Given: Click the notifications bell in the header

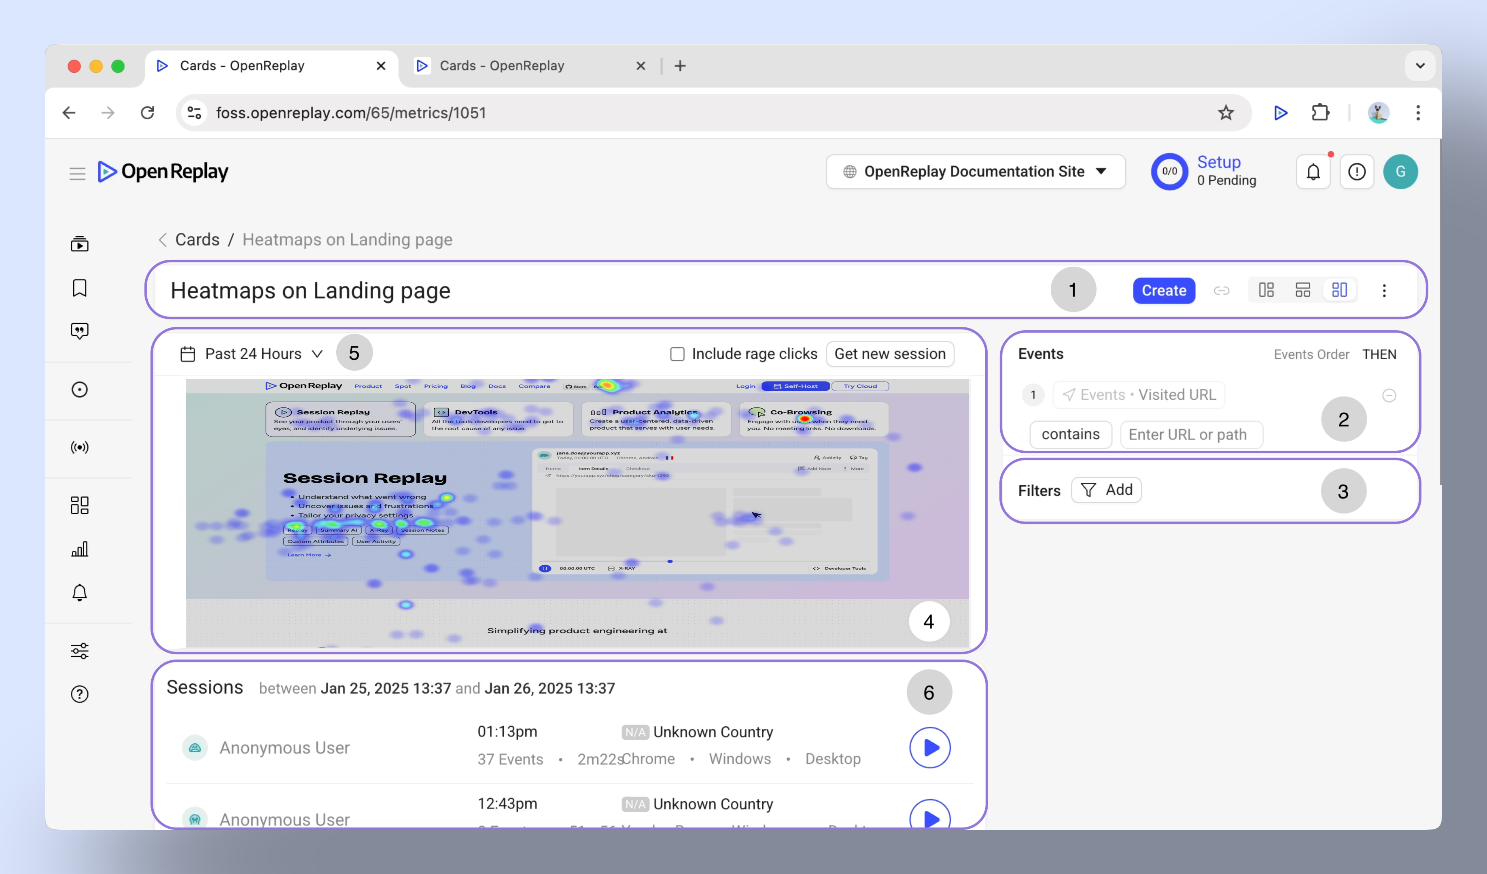Looking at the screenshot, I should click(1313, 172).
